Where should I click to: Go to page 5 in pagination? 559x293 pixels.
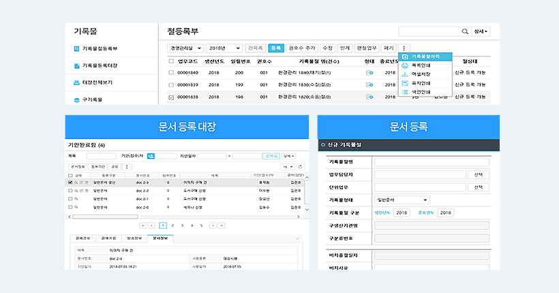point(201,226)
